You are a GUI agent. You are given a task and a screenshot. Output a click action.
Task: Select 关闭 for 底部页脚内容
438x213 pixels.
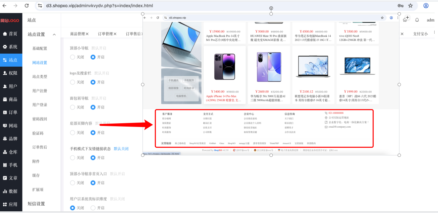click(x=72, y=133)
